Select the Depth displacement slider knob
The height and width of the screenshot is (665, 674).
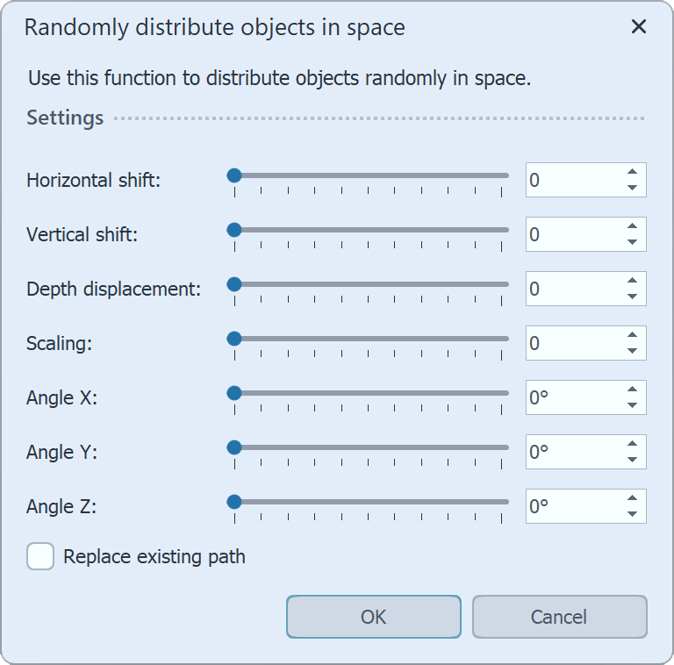234,284
